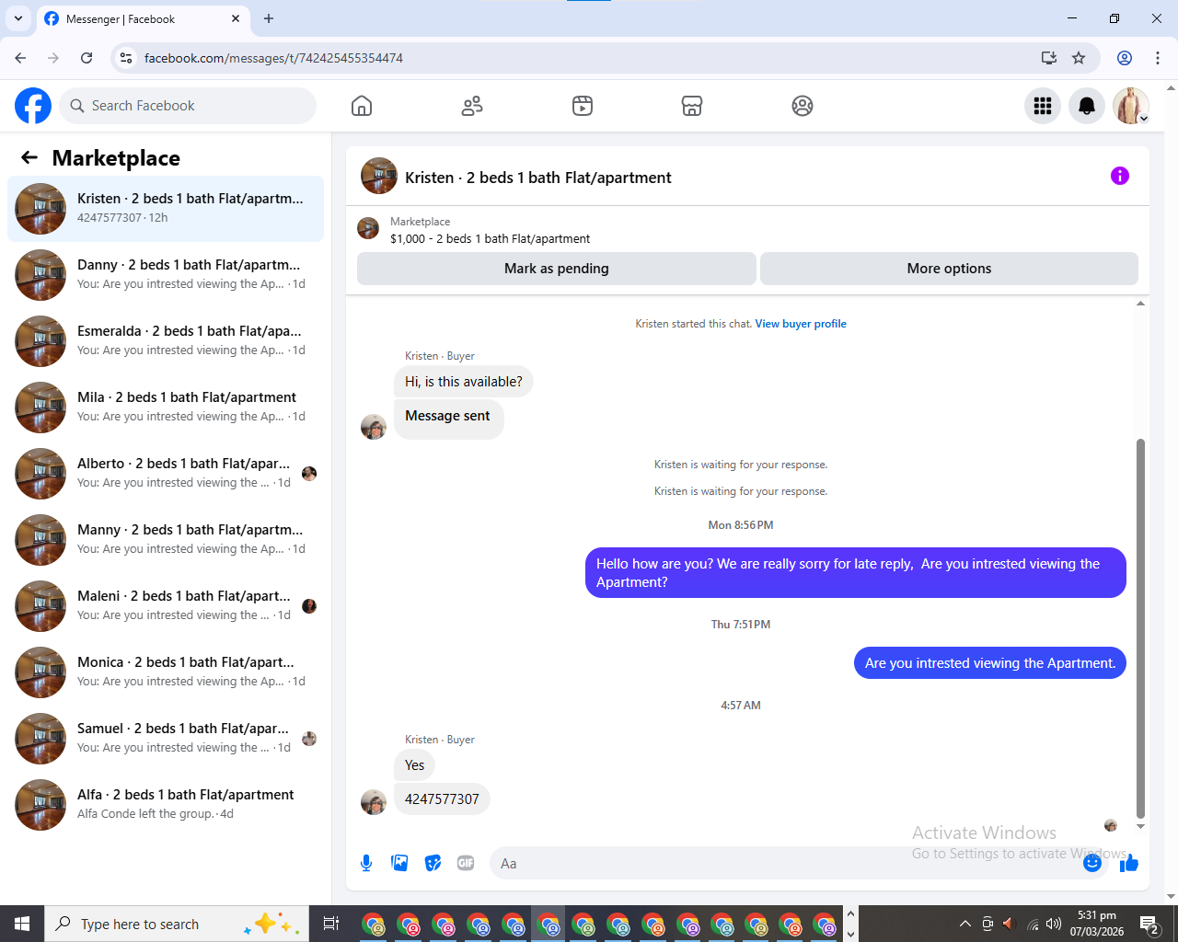This screenshot has width=1178, height=942.
Task: Click Mark as pending button
Action: pyautogui.click(x=557, y=269)
